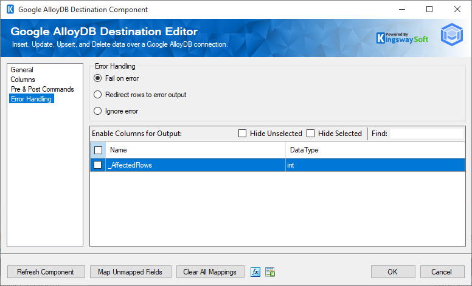
Task: Click the KingswaySoft logo in the banner
Action: coord(403,38)
